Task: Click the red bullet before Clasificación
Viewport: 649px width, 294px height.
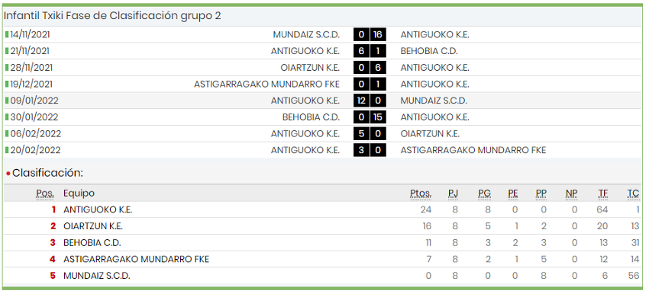Action: pyautogui.click(x=8, y=174)
